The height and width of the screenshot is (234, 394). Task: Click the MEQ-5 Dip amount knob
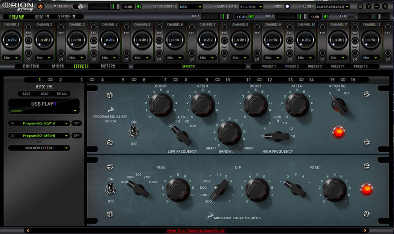[257, 190]
